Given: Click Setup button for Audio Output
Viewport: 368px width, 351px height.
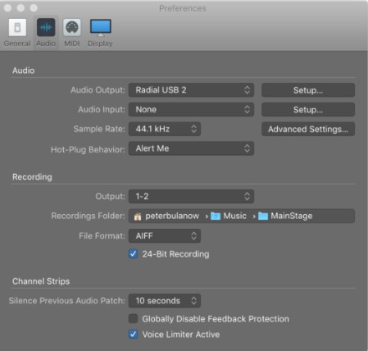Looking at the screenshot, I should point(308,90).
